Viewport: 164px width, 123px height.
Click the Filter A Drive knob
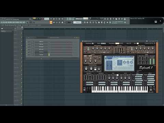point(95,61)
